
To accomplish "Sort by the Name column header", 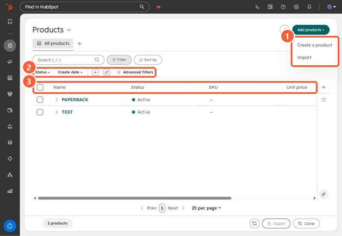I will click(59, 87).
